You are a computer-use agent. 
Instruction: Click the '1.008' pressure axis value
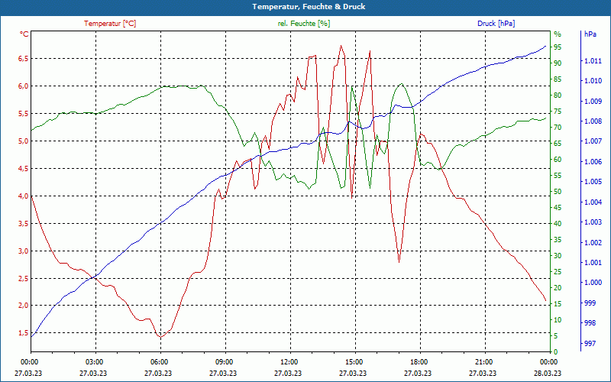[x=593, y=121]
